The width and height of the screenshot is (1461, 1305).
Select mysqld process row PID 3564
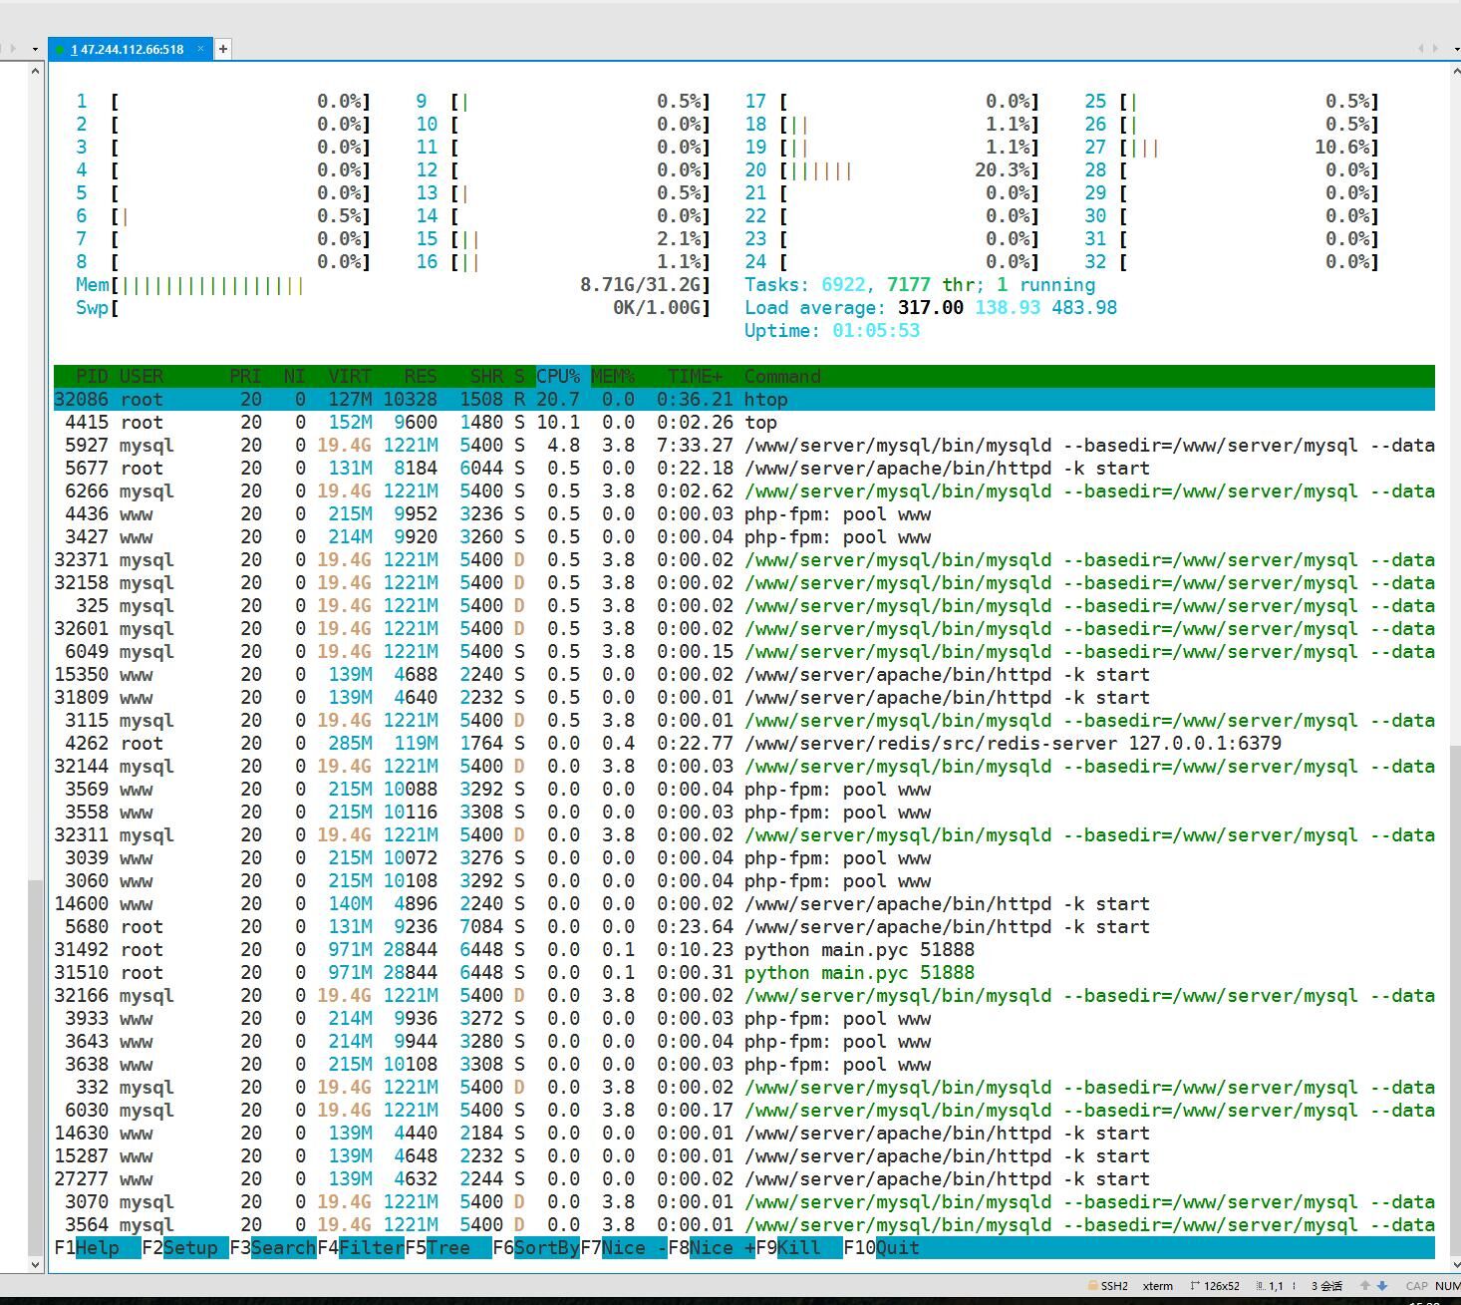pos(744,1225)
